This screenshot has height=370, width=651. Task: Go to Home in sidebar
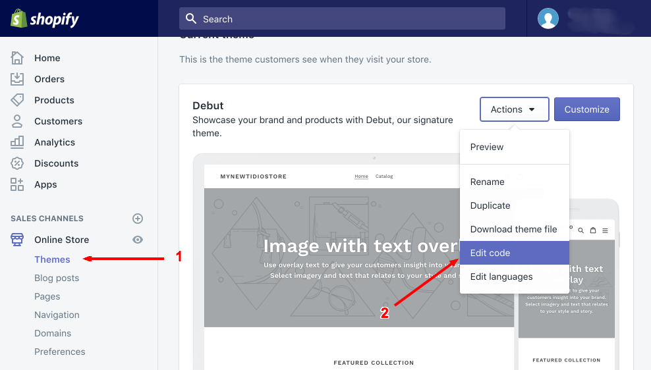coord(47,58)
